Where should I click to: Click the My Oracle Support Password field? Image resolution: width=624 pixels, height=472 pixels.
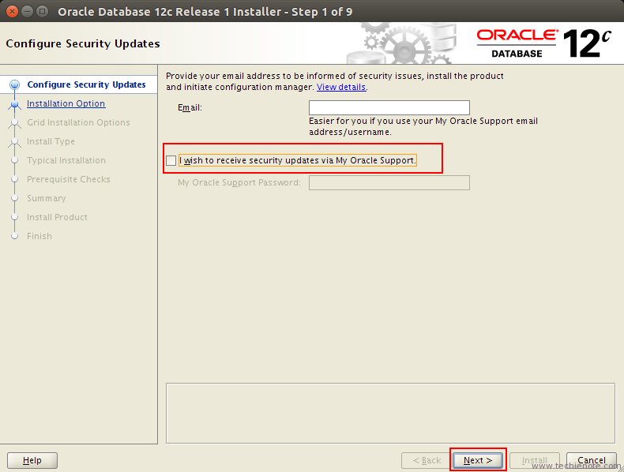pyautogui.click(x=389, y=182)
